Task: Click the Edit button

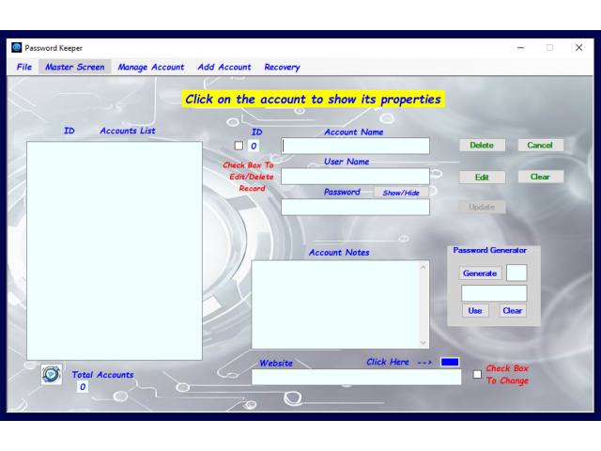Action: (482, 177)
